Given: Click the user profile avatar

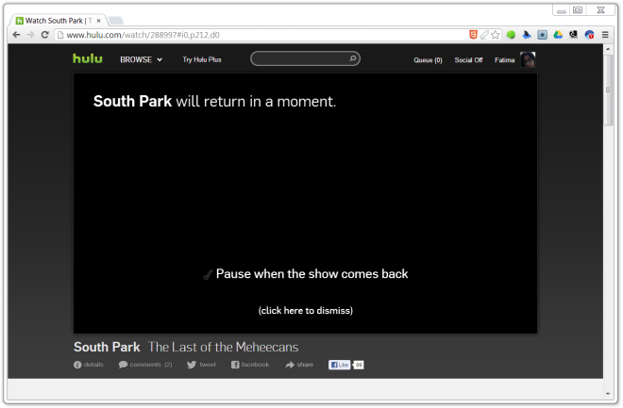Looking at the screenshot, I should coord(528,59).
